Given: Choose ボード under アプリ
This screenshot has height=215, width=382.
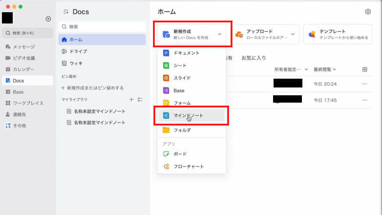Looking at the screenshot, I should click(191, 154).
